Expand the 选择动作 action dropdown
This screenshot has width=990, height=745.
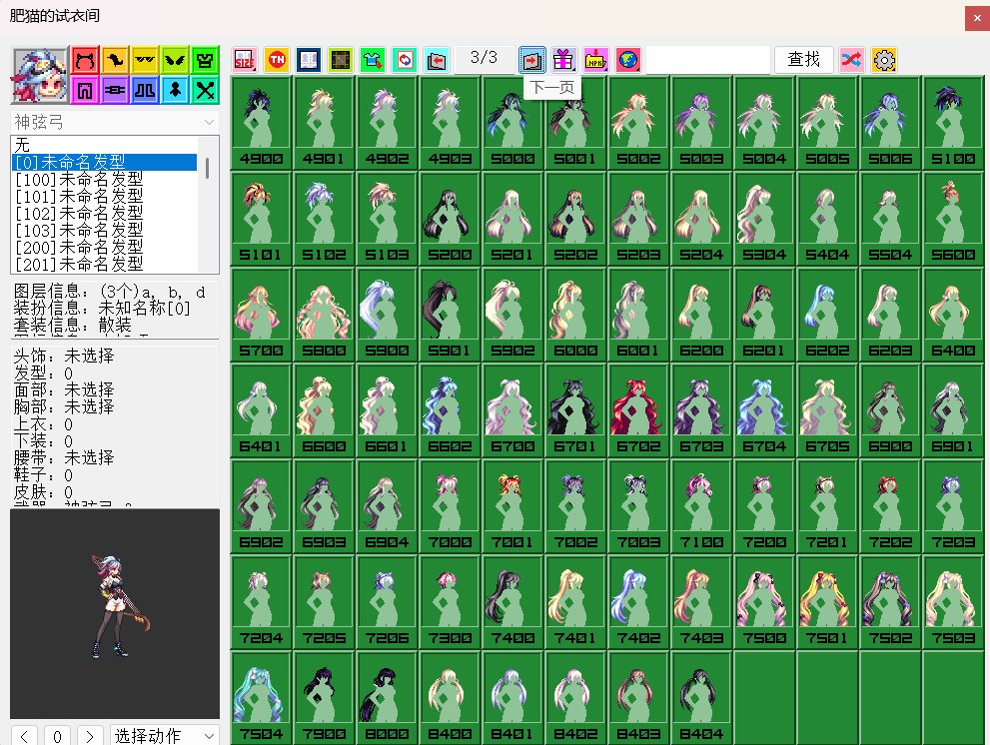click(x=164, y=736)
